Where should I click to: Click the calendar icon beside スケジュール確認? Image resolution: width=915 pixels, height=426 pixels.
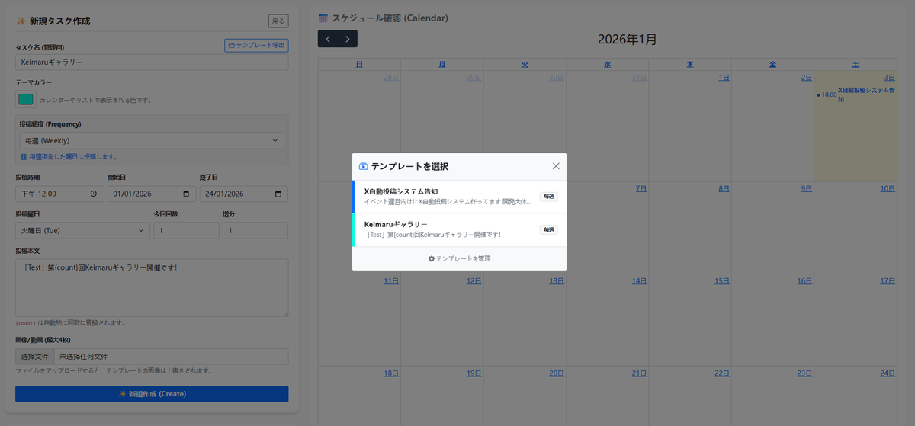[323, 18]
